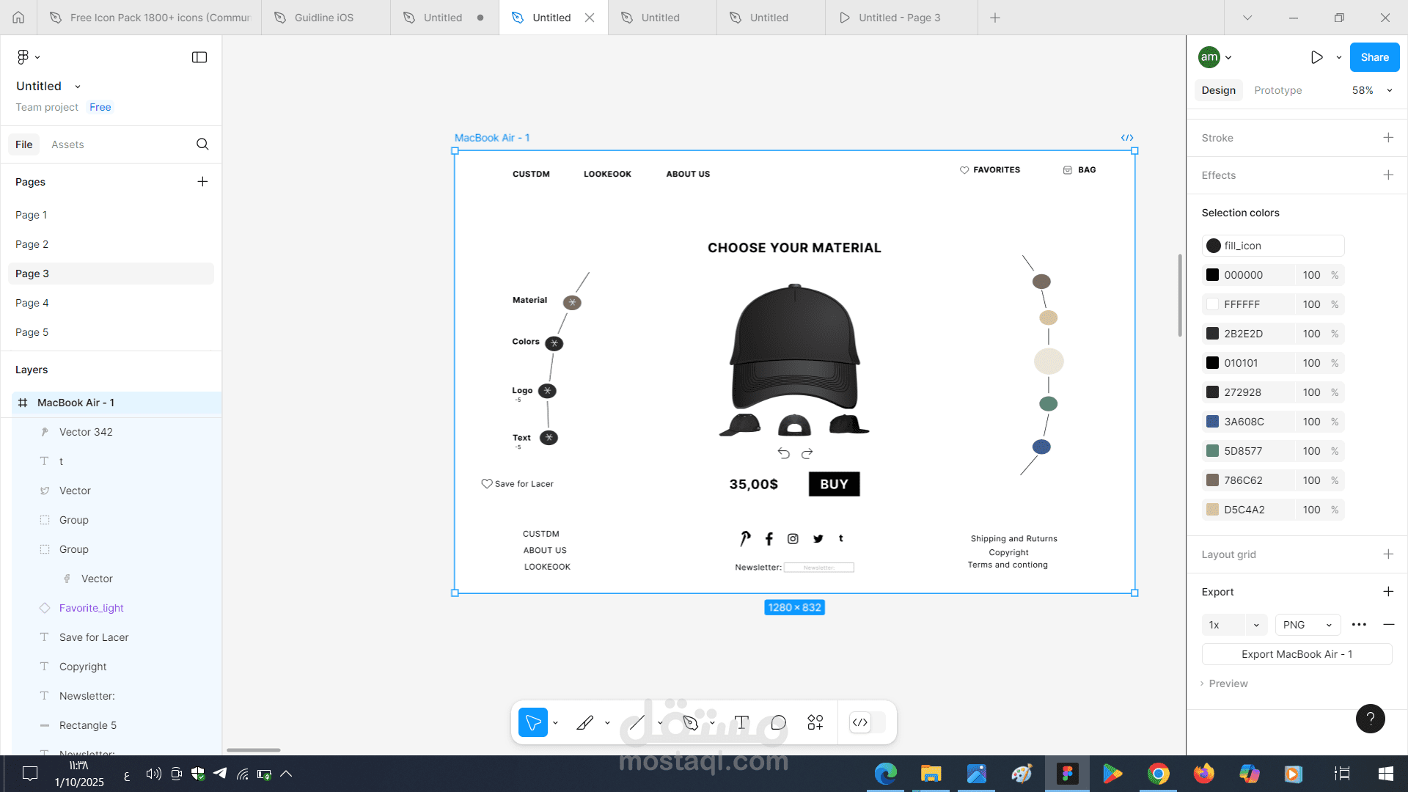Open the PNG export format dropdown

(x=1308, y=625)
